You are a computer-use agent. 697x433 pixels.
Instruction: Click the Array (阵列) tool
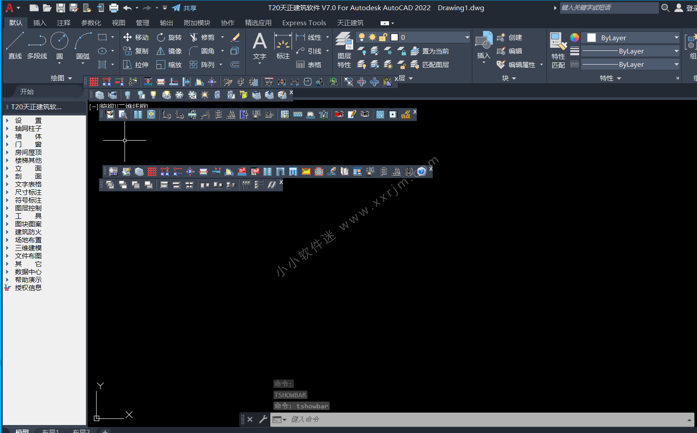pyautogui.click(x=202, y=65)
